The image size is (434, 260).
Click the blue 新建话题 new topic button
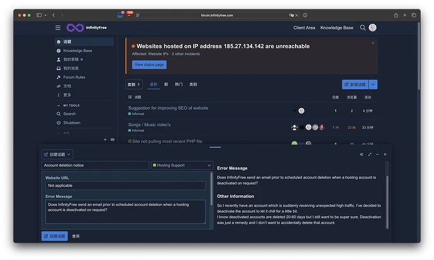coord(355,85)
